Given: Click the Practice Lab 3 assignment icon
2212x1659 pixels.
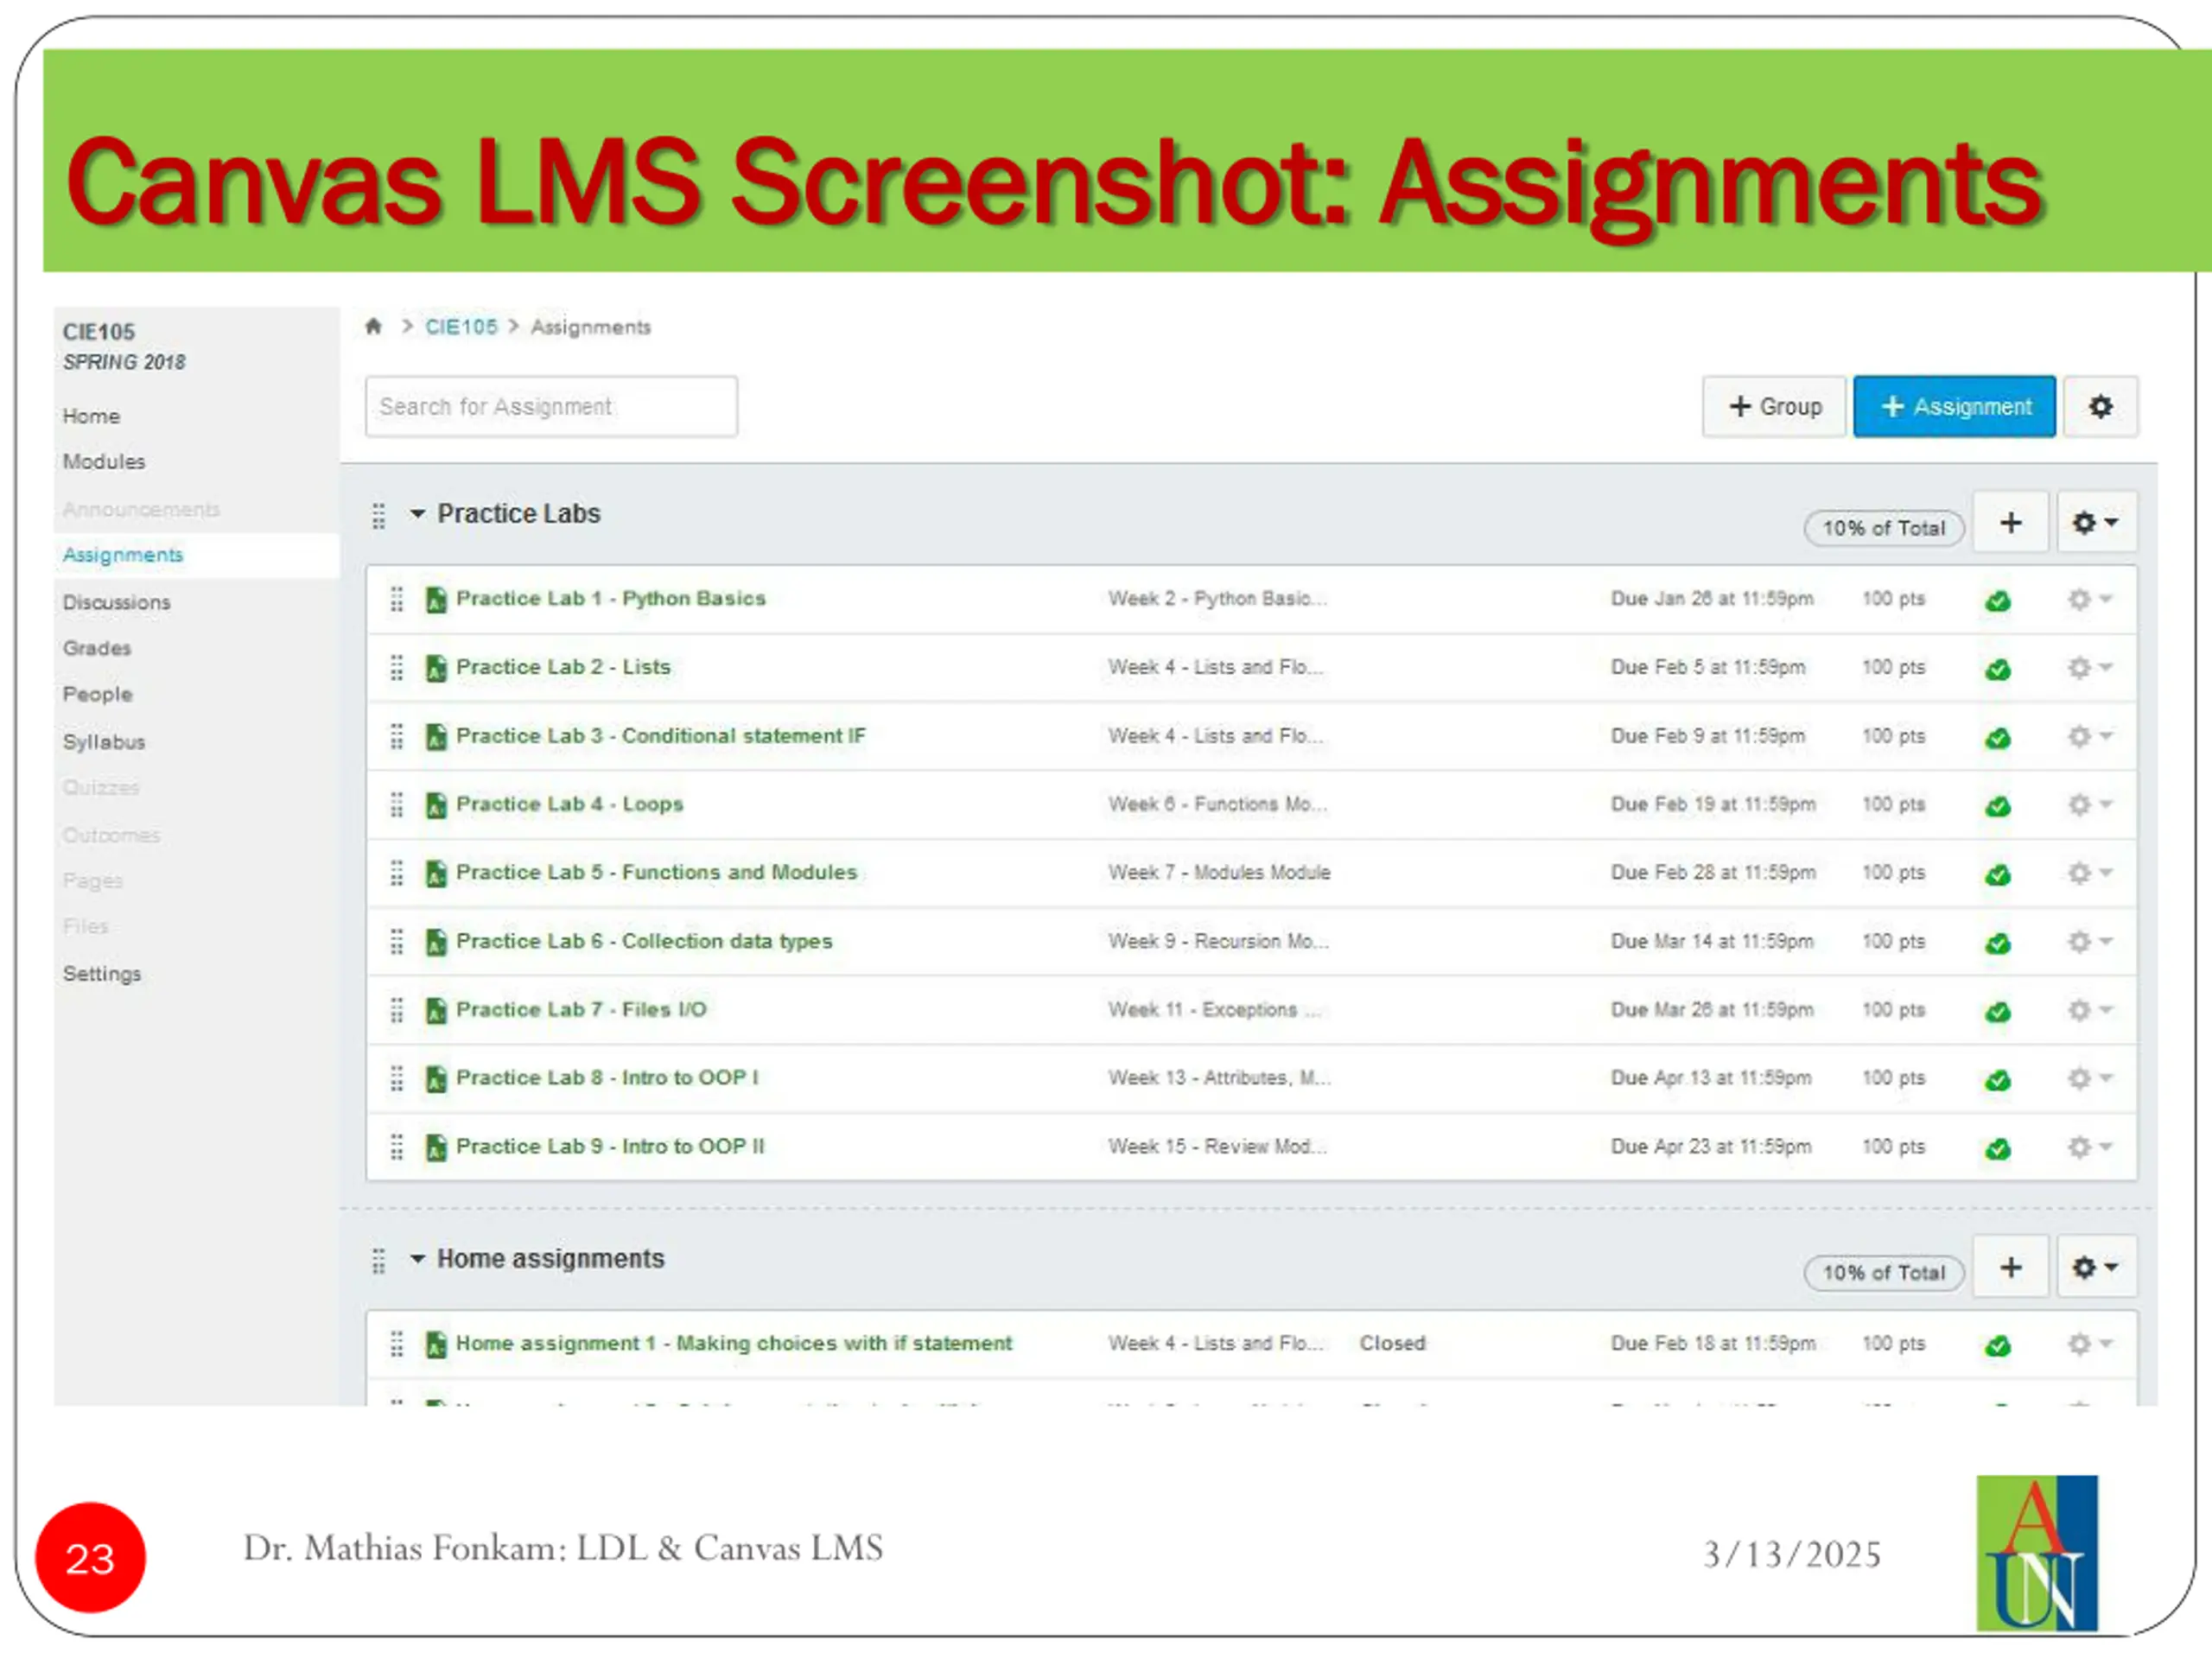Looking at the screenshot, I should pos(436,736).
